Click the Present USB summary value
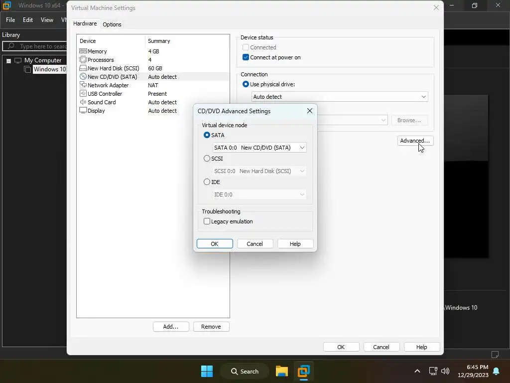This screenshot has height=383, width=510. point(157,93)
